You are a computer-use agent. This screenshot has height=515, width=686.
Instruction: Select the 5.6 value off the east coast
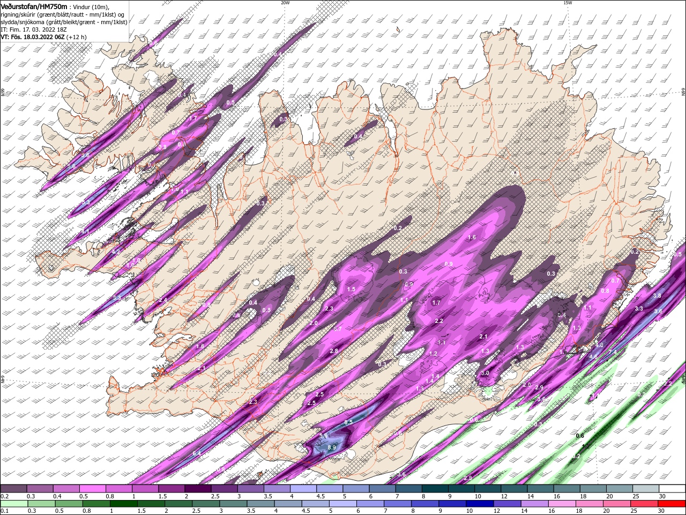pos(659,311)
